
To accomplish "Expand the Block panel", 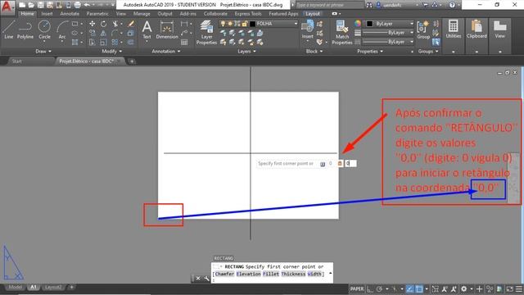I will click(x=314, y=51).
